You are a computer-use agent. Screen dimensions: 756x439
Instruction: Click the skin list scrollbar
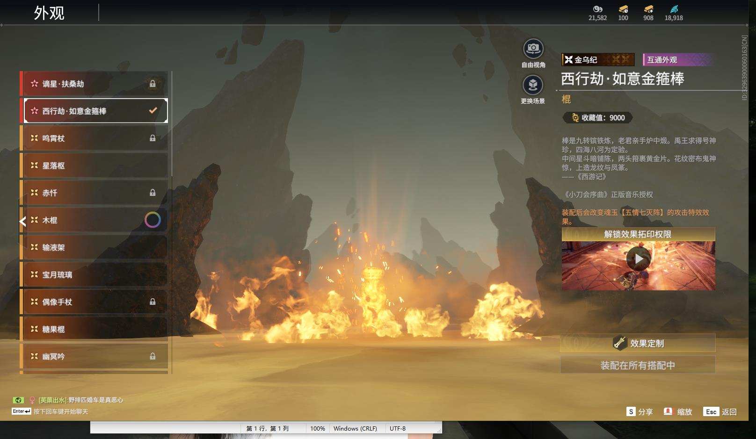[x=172, y=124]
